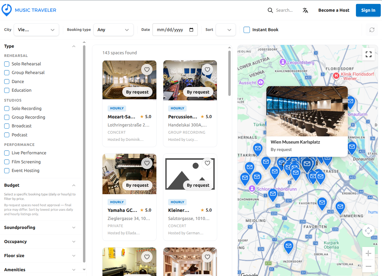
Task: Click the map camera controls icon
Action: pos(369,231)
